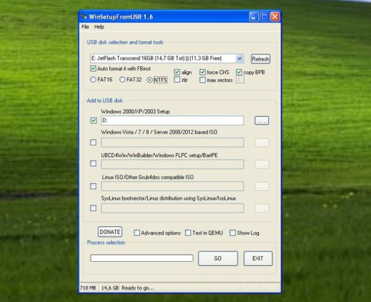This screenshot has width=371, height=302.
Task: Enable the Advanced options checkbox
Action: click(137, 233)
